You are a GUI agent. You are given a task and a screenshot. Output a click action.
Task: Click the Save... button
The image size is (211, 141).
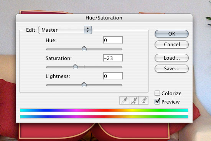[x=171, y=69]
